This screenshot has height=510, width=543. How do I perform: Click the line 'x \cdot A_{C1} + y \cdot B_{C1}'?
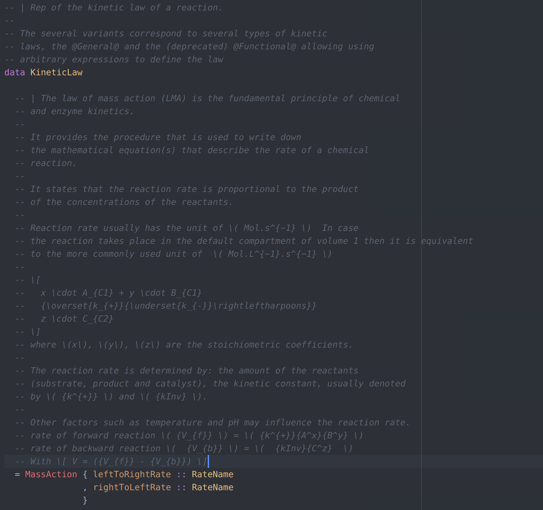pyautogui.click(x=121, y=293)
